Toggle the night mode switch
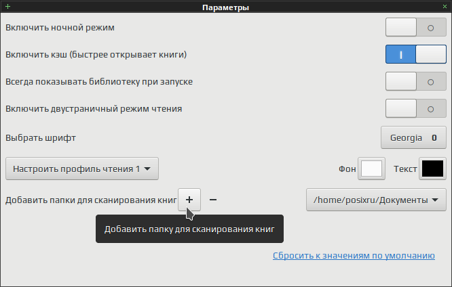 point(415,27)
